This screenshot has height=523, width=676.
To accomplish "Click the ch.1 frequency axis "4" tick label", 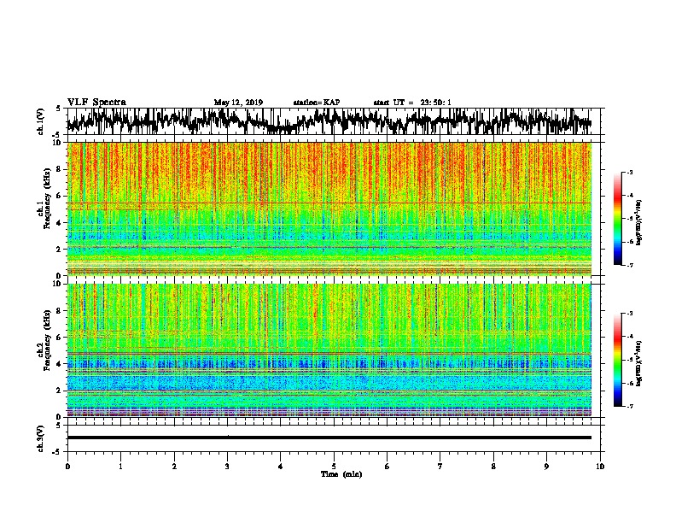I will (59, 223).
